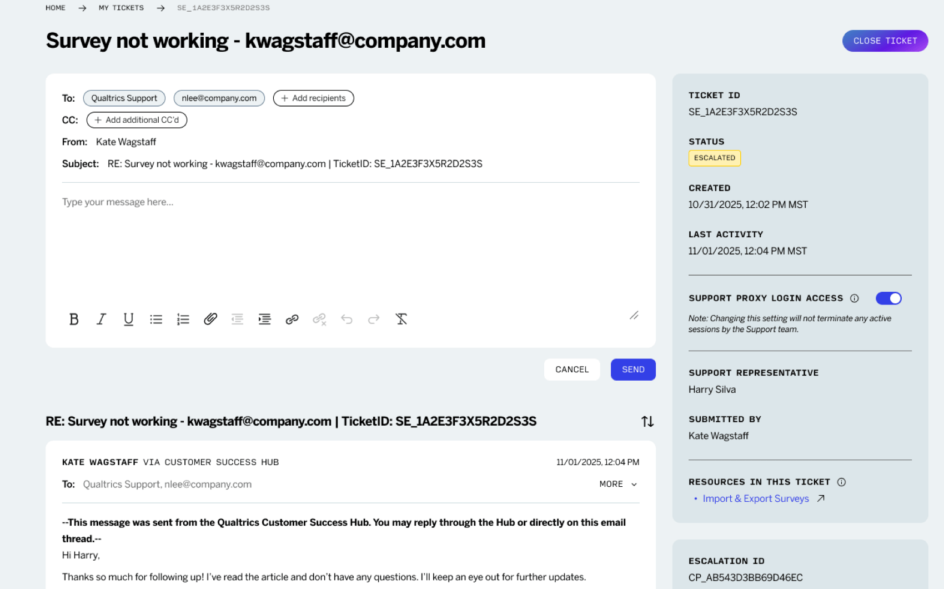Expand the MORE recipients dropdown
This screenshot has height=589, width=944.
617,484
